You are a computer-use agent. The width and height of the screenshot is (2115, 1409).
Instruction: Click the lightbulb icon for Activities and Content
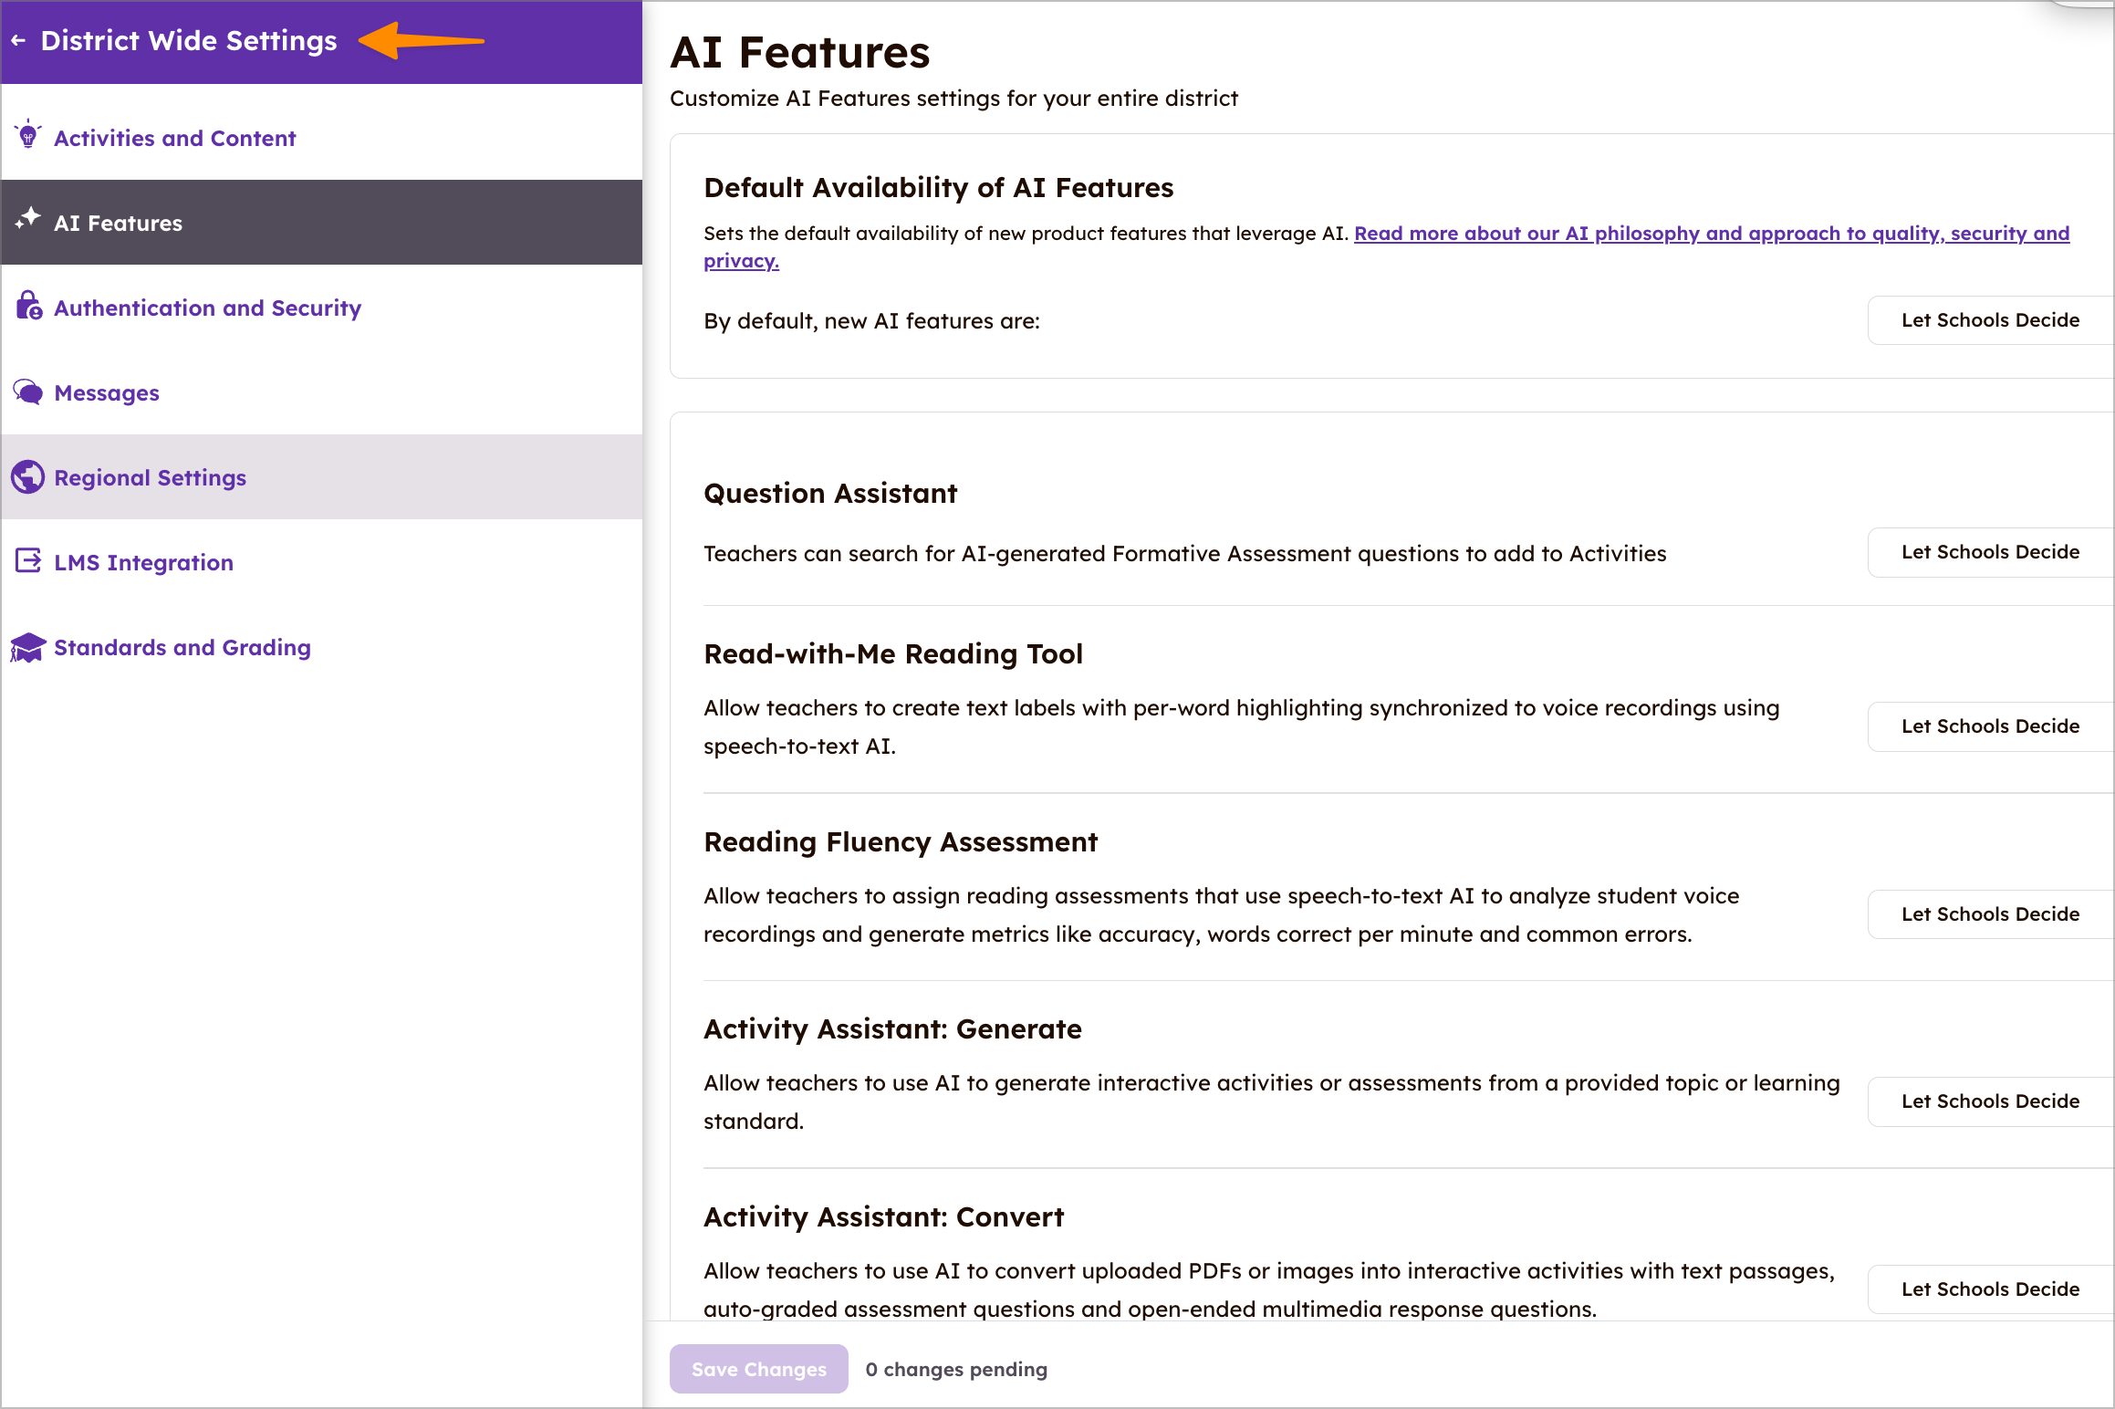(x=28, y=135)
